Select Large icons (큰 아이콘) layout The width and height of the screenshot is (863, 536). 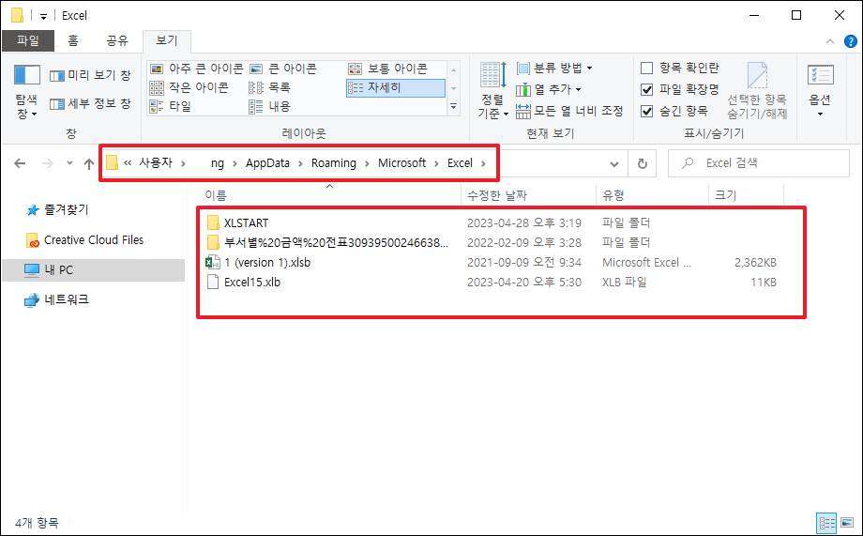pyautogui.click(x=283, y=69)
